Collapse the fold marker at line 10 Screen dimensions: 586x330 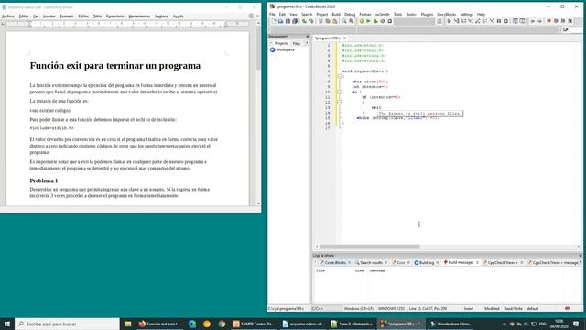click(340, 92)
